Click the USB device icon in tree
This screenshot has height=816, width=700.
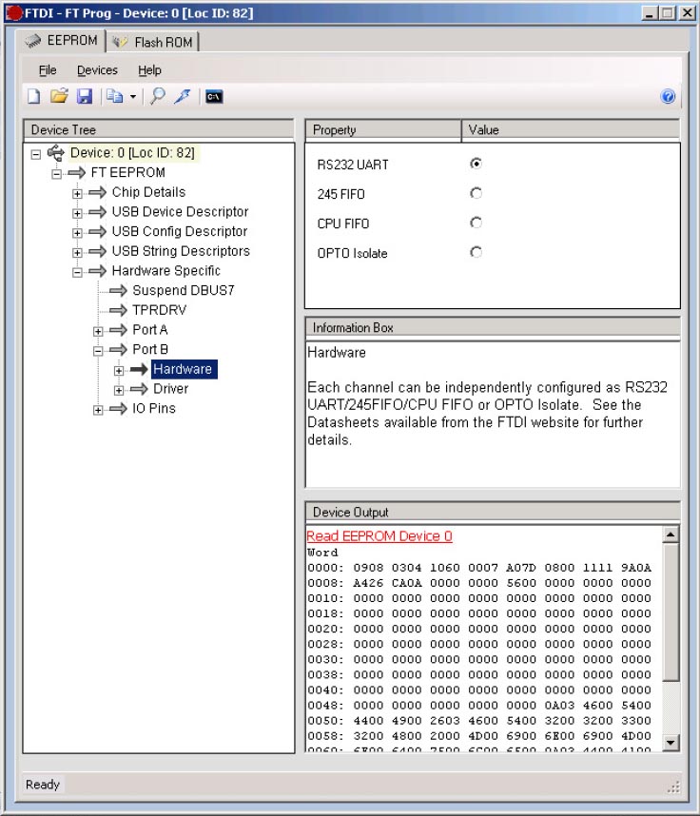(x=56, y=153)
